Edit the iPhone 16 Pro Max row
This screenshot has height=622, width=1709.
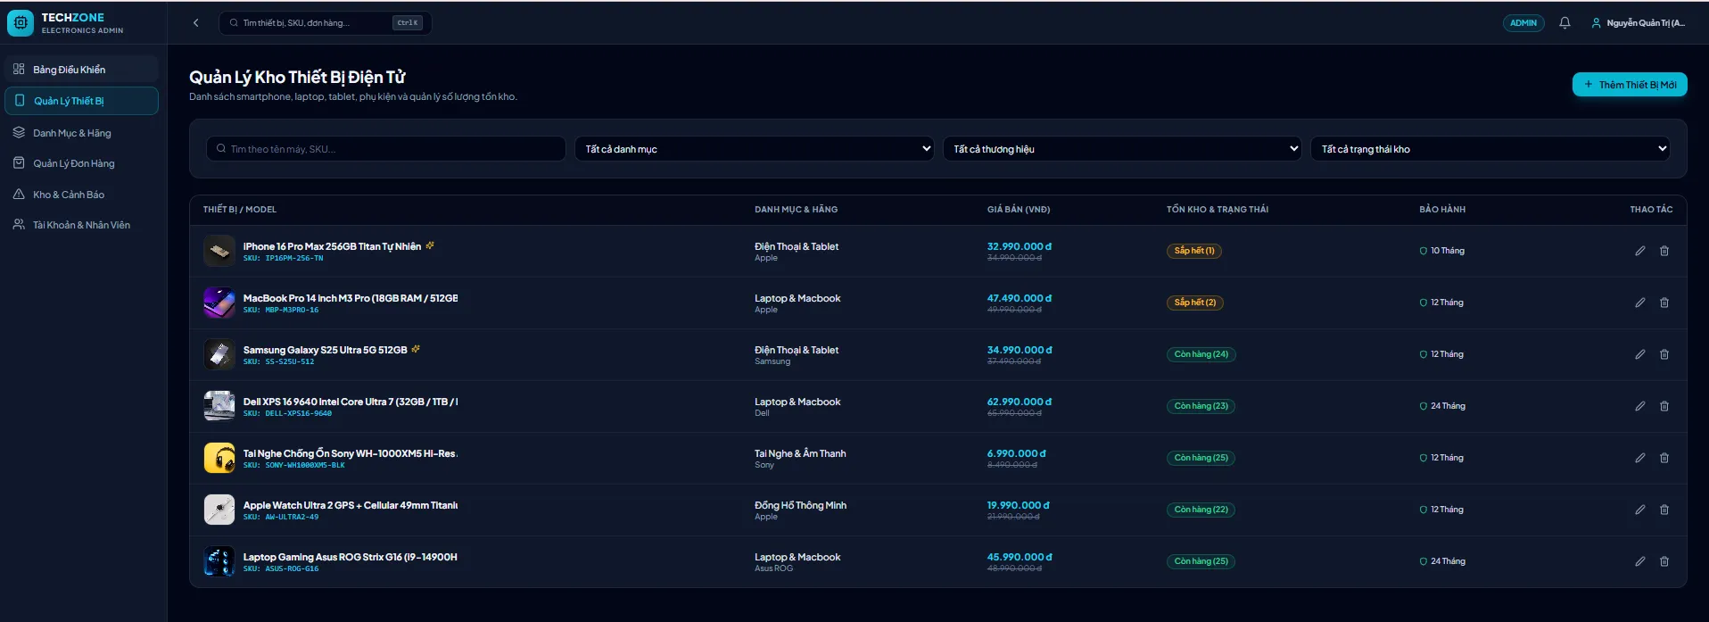coord(1639,251)
